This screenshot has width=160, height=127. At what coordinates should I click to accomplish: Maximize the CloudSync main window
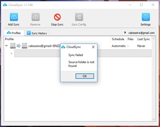coord(141,5)
